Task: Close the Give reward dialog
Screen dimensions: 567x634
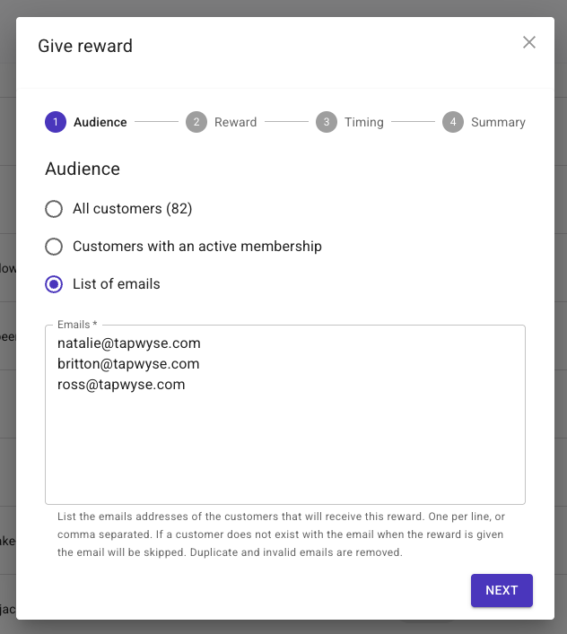Action: (x=529, y=42)
